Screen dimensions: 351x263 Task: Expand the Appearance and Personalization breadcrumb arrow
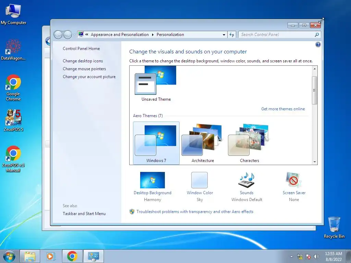tap(153, 35)
